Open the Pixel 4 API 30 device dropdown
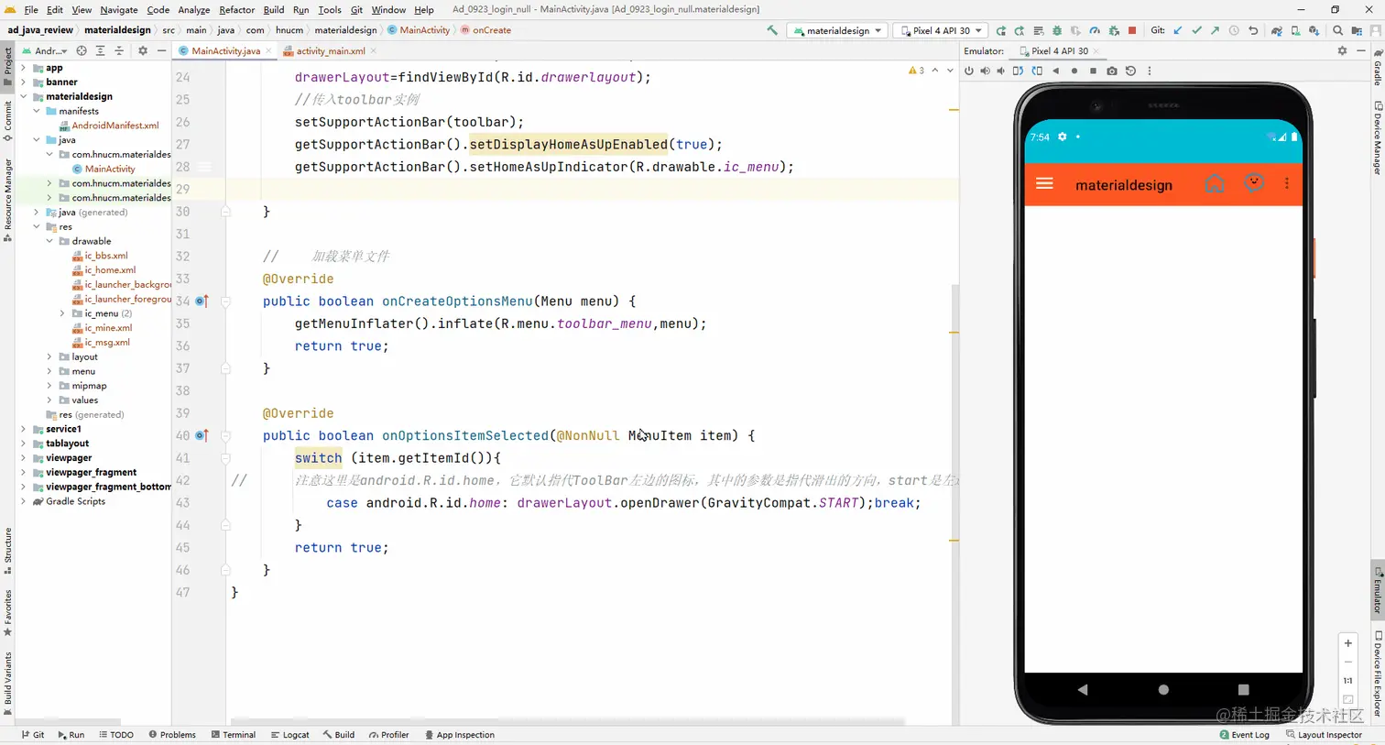Image resolution: width=1385 pixels, height=745 pixels. [x=940, y=30]
